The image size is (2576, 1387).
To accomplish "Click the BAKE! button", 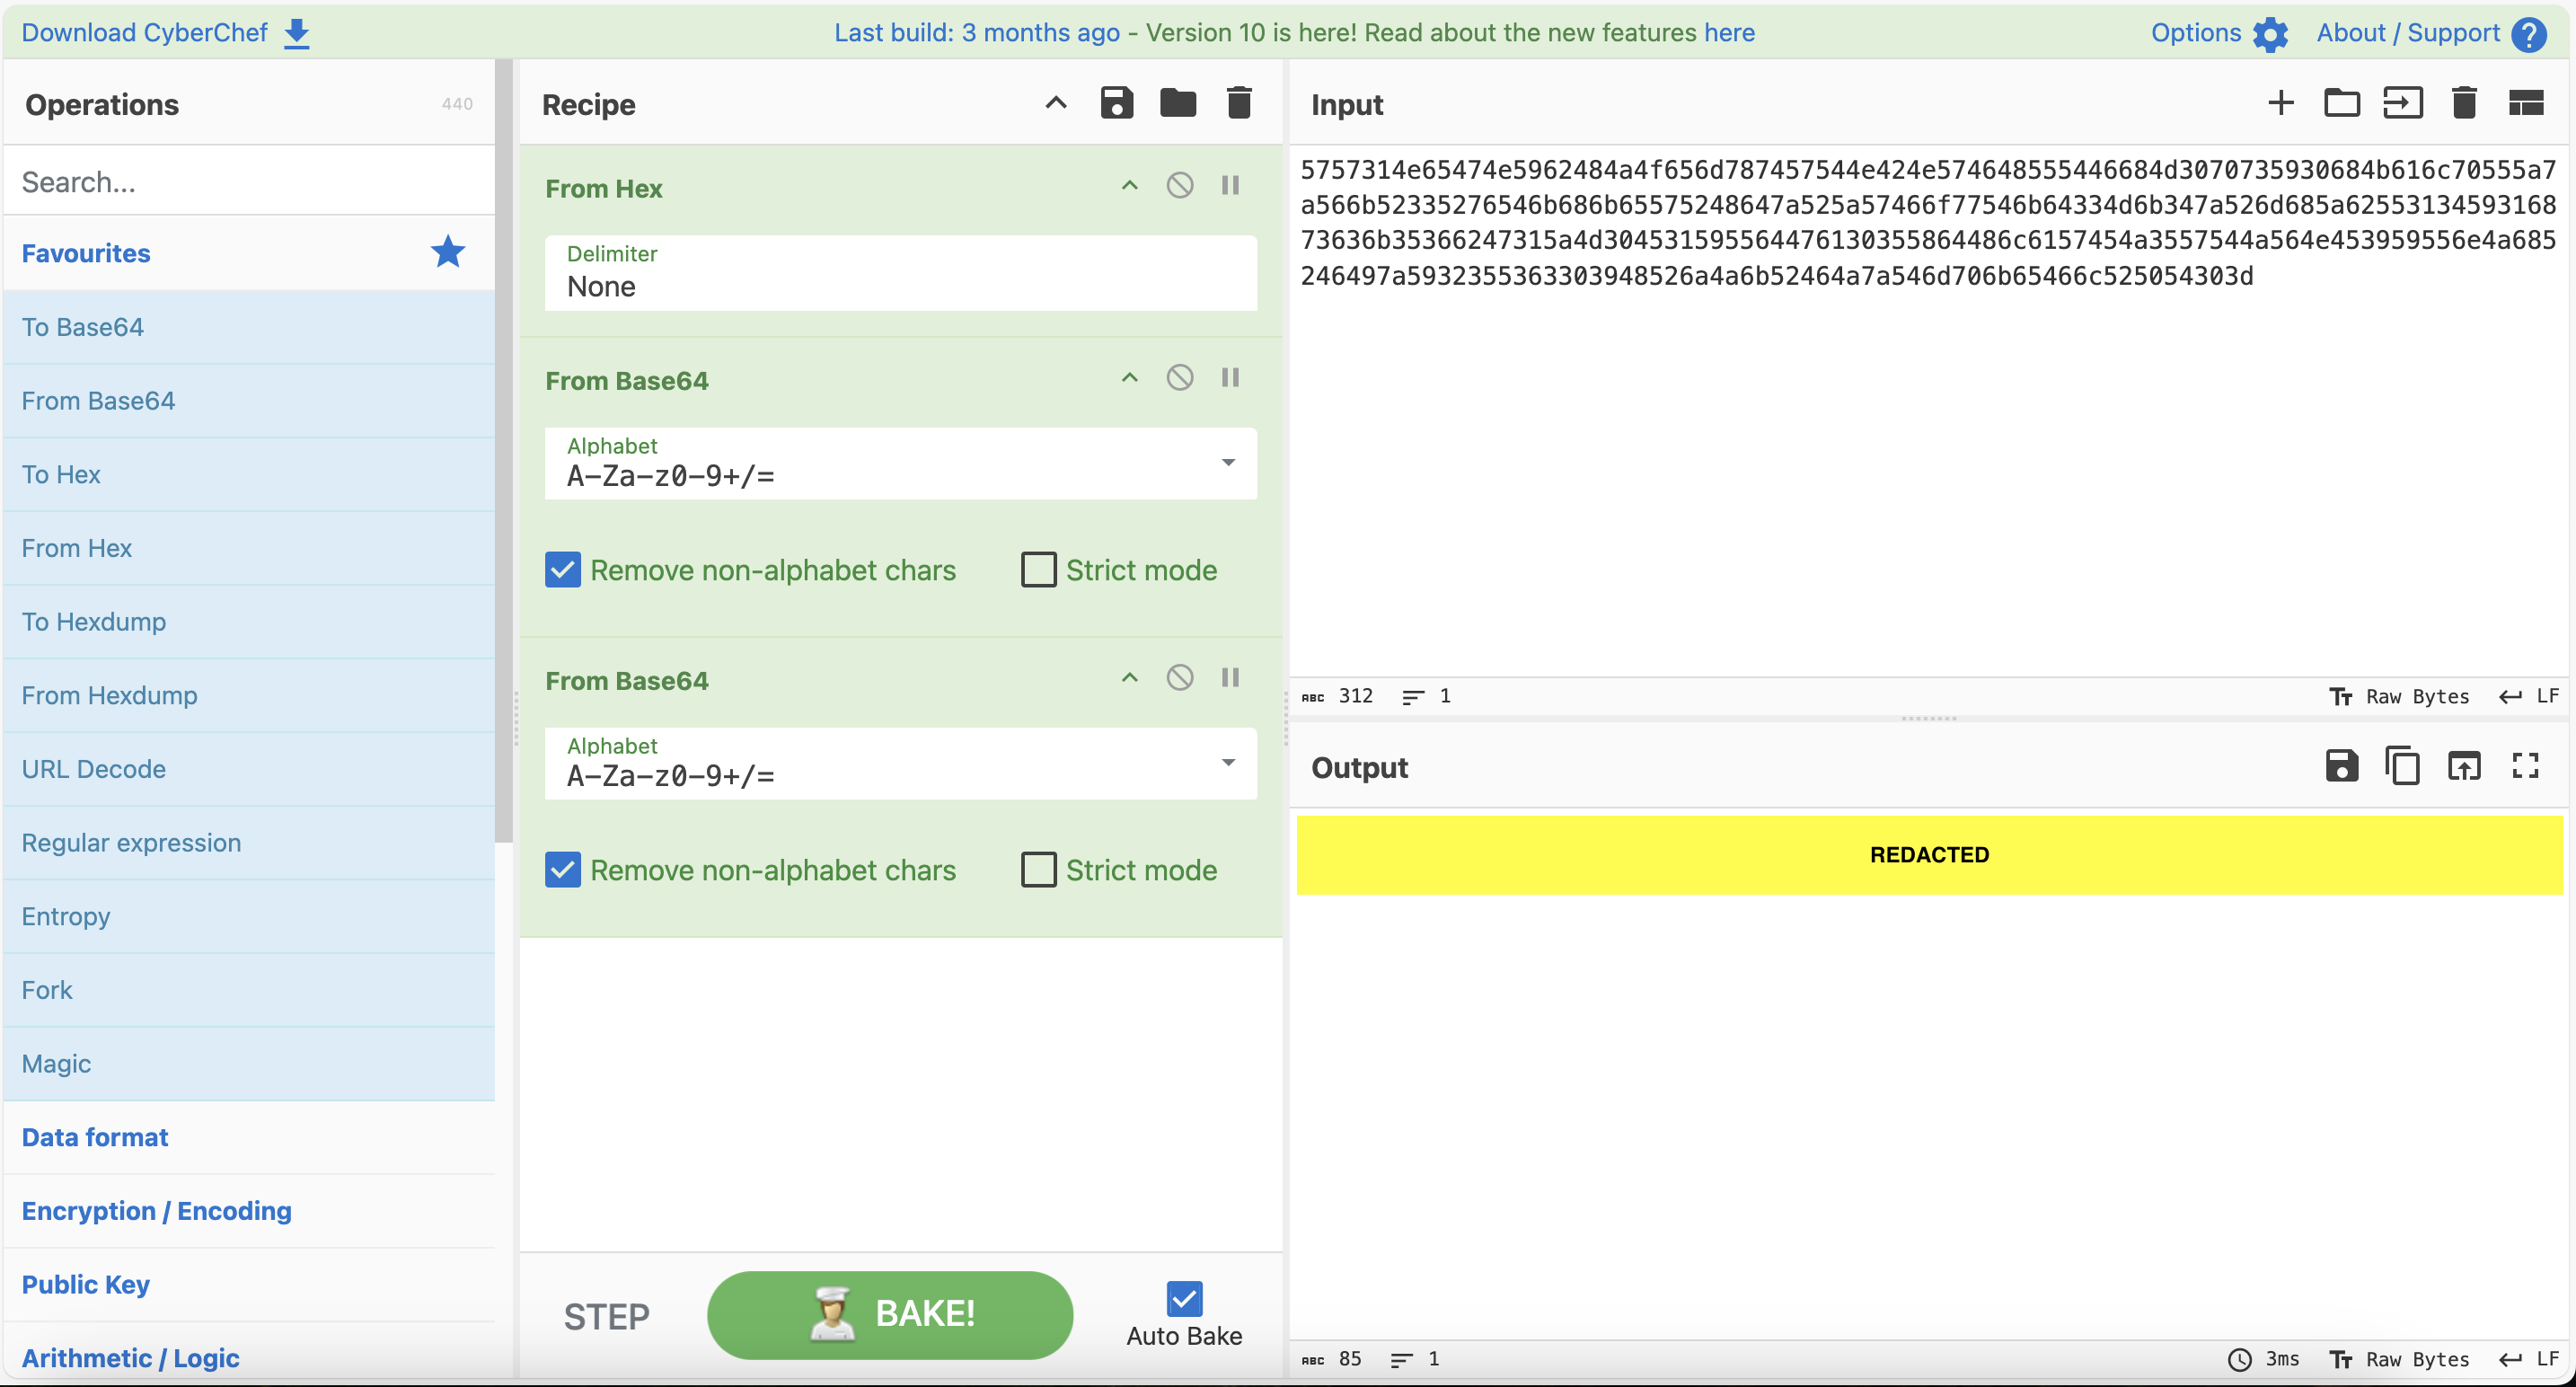I will click(x=890, y=1315).
